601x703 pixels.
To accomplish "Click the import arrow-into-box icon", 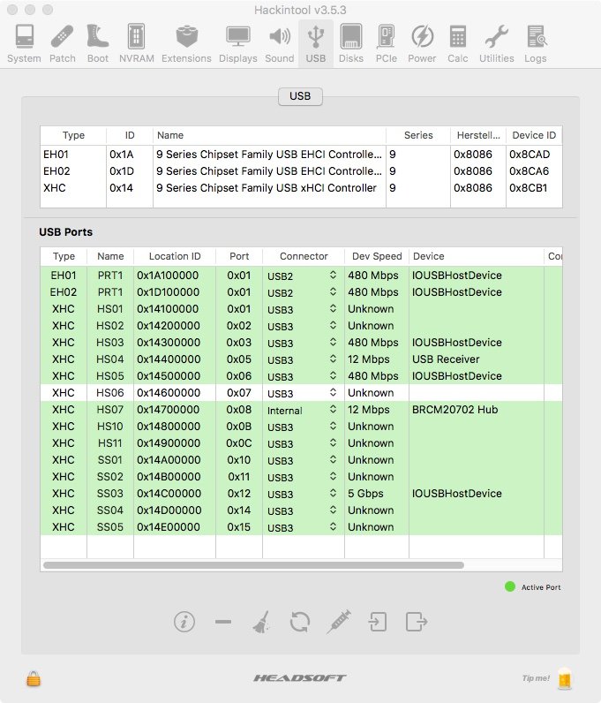I will [378, 622].
